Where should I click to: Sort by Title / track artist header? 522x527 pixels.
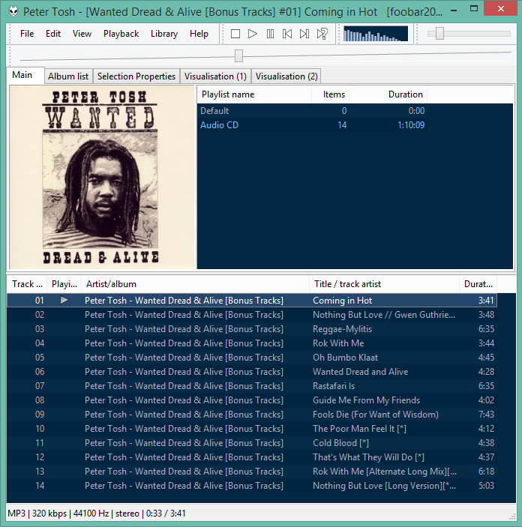(x=384, y=284)
